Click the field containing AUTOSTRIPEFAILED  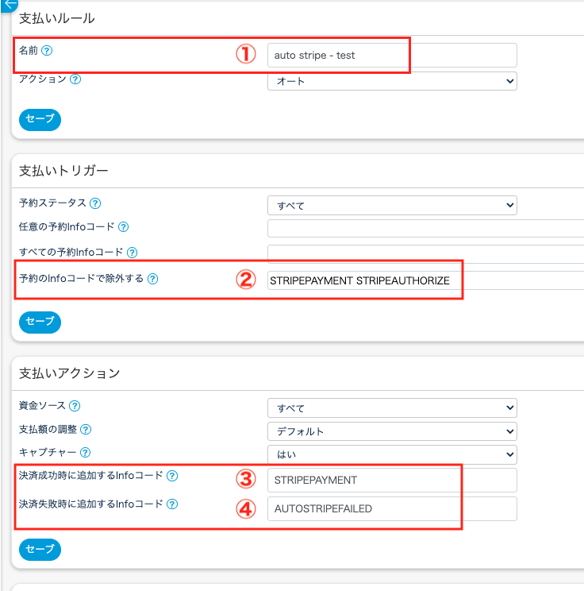pos(392,508)
